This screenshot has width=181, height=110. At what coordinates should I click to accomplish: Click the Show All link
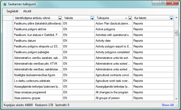167,105
